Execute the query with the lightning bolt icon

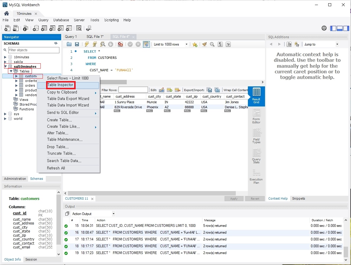(87, 44)
